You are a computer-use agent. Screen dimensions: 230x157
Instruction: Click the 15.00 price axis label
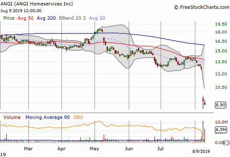pos(221,51)
